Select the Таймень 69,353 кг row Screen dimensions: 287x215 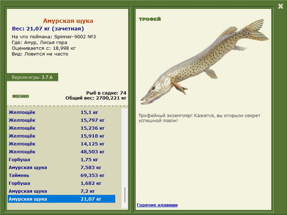[62, 175]
